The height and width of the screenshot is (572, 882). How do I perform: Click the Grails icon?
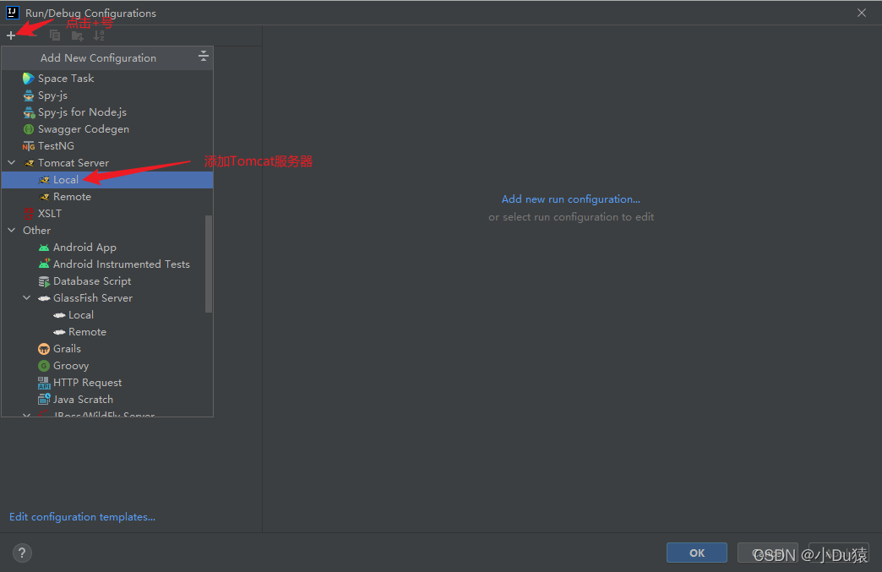pyautogui.click(x=44, y=349)
